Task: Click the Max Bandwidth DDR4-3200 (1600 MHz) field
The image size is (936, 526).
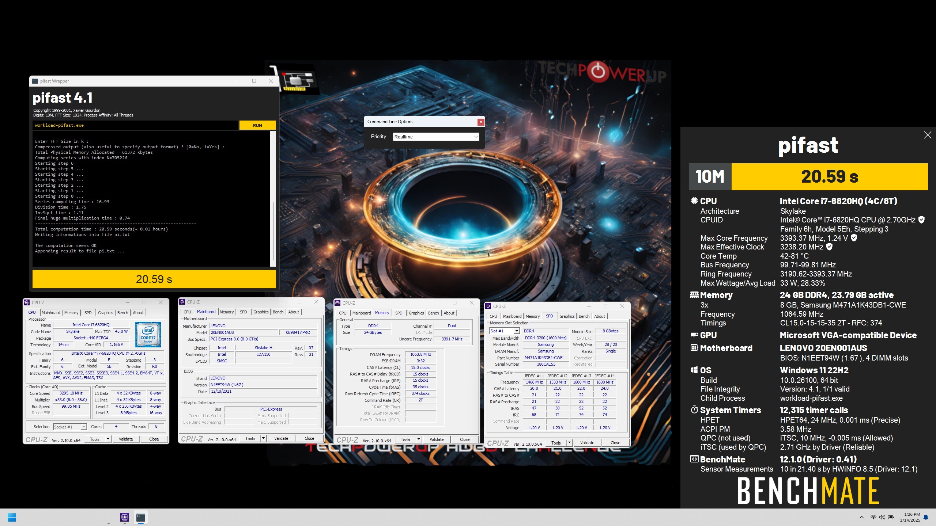Action: pos(546,338)
